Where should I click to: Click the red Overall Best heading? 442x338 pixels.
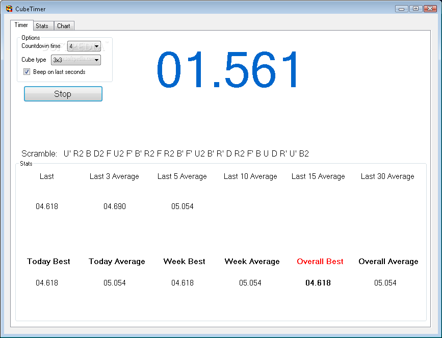[x=320, y=262]
